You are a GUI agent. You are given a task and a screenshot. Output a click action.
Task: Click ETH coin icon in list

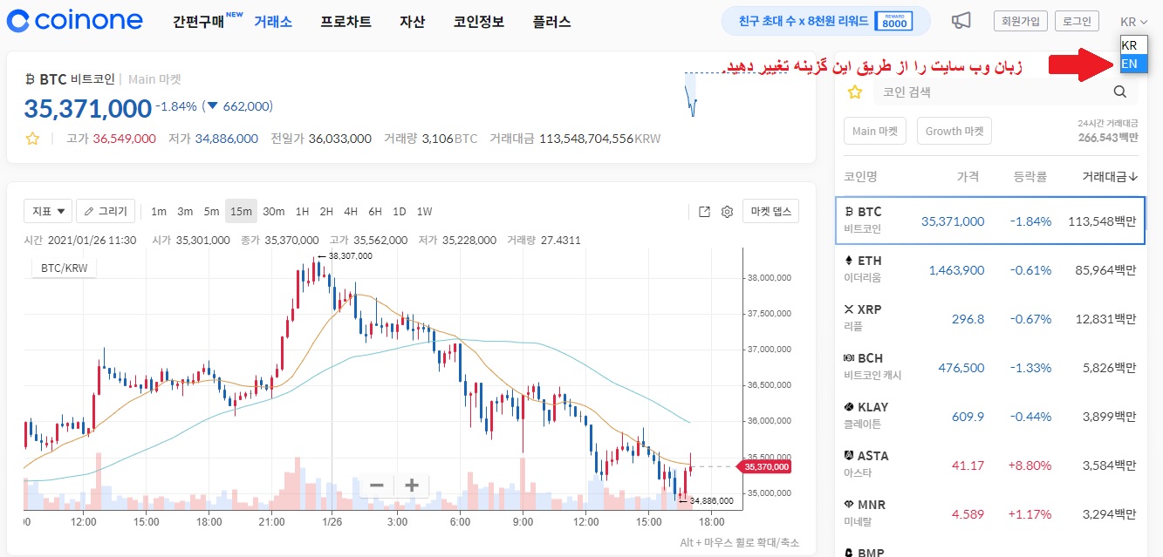click(849, 261)
